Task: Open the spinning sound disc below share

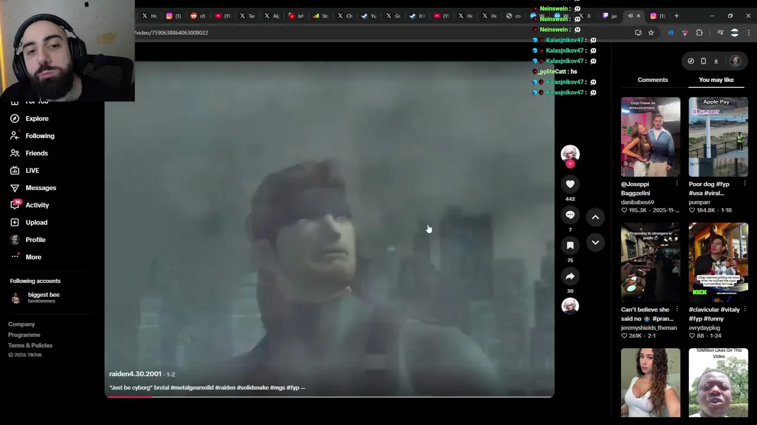Action: coord(570,306)
